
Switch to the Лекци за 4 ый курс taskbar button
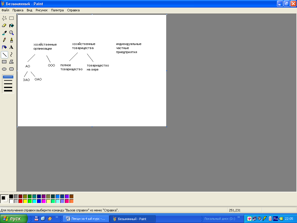click(86, 219)
